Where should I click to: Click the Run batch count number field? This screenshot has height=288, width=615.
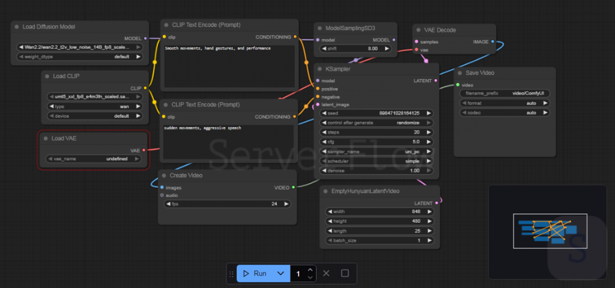pos(298,274)
